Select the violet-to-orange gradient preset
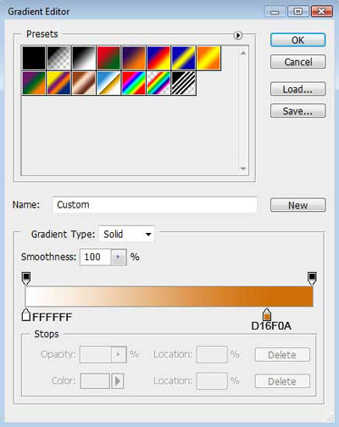This screenshot has width=339, height=427. pyautogui.click(x=133, y=58)
